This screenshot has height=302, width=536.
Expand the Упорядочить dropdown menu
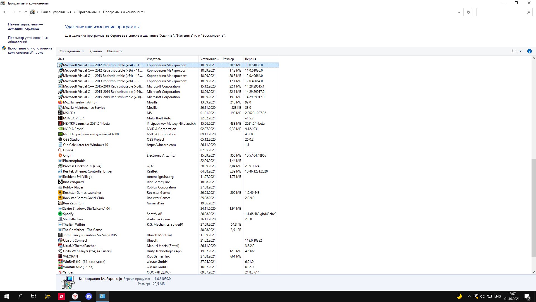(x=72, y=51)
